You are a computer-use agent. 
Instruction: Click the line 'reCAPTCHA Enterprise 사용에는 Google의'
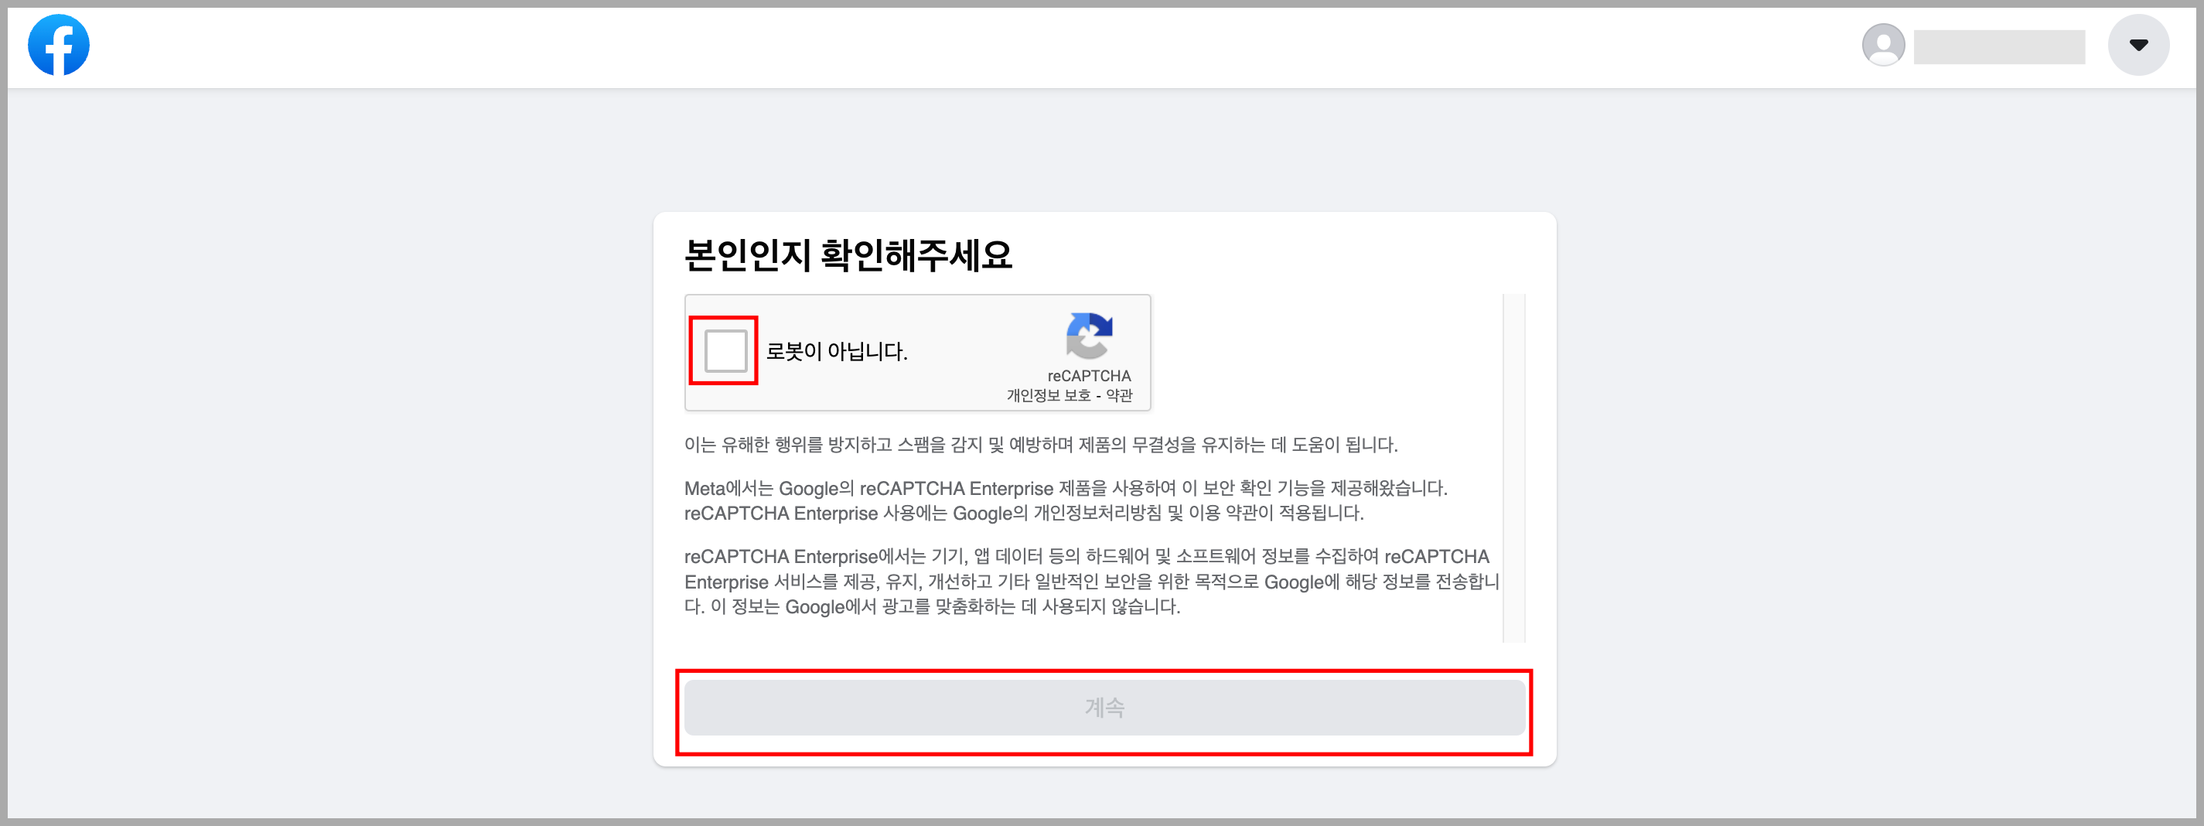coord(1023,514)
